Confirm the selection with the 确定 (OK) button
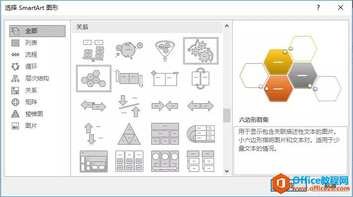This screenshot has width=353, height=197. [289, 185]
